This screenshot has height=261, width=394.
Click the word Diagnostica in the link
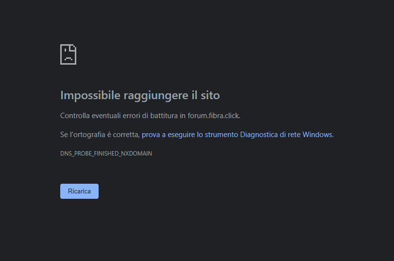259,135
